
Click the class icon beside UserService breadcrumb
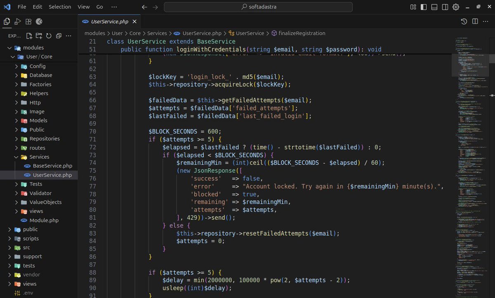(x=231, y=33)
